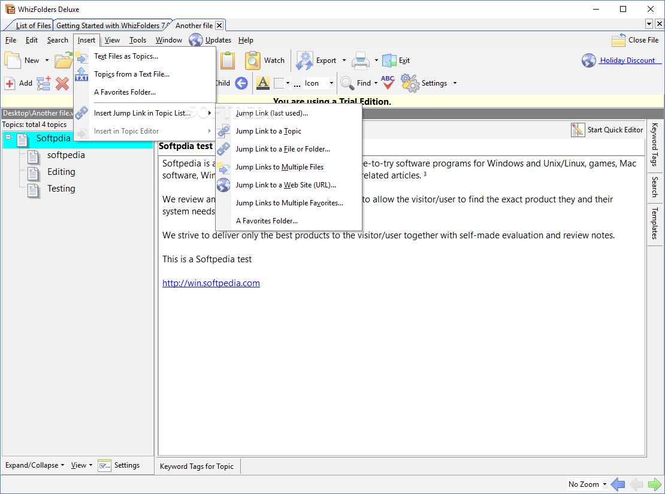Open the Expand/Collapse dropdown
The height and width of the screenshot is (494, 665).
[x=35, y=465]
